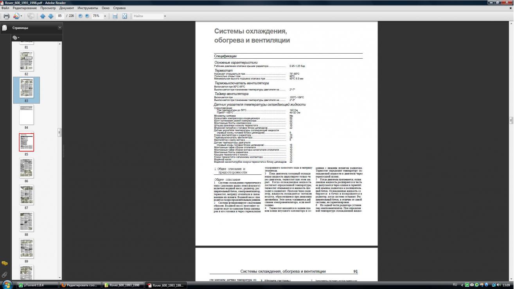The width and height of the screenshot is (514, 289).
Task: Select page 85 thumbnail
Action: tap(26, 142)
